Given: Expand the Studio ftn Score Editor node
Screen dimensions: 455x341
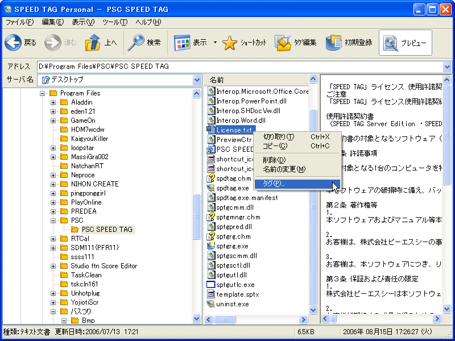Looking at the screenshot, I should pos(53,266).
